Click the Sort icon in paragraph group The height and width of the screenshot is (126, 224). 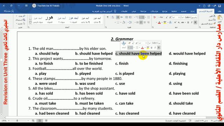tap(113, 17)
